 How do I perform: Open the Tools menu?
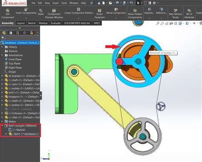64,3
